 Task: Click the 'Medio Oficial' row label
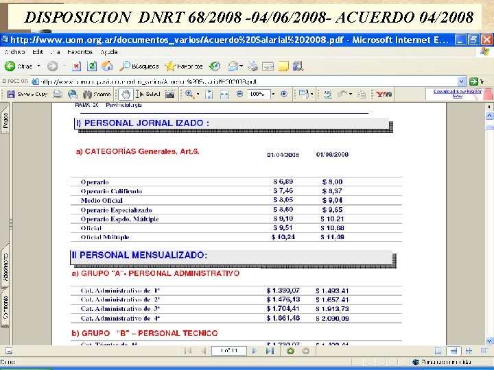coord(102,200)
